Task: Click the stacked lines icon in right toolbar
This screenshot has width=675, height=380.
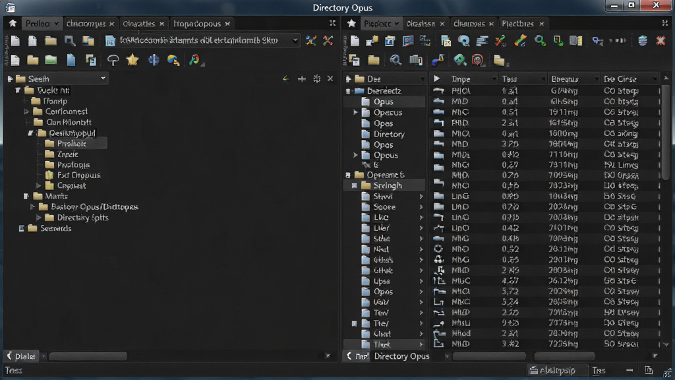Action: 482,41
